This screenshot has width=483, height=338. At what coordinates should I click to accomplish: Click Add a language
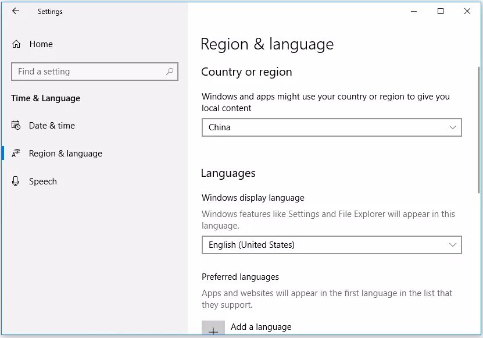click(x=261, y=327)
